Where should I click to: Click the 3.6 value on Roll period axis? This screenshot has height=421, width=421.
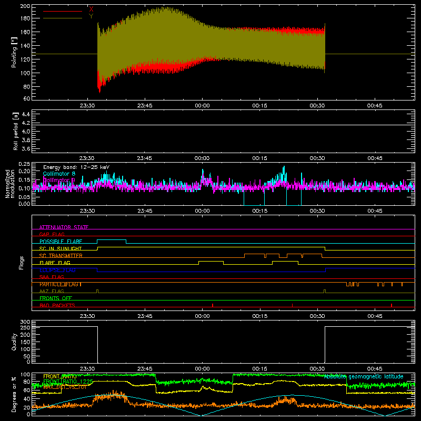(x=26, y=148)
